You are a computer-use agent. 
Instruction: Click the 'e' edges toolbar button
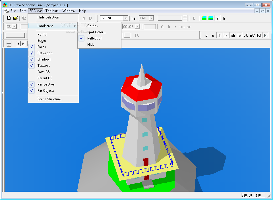[x=213, y=36]
